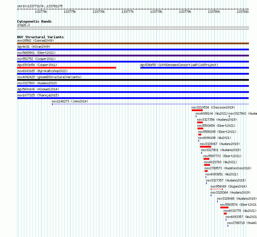The image size is (257, 237).
Task: Open dgv4n31 (Alkan2009) variant label
Action: click(x=34, y=47)
